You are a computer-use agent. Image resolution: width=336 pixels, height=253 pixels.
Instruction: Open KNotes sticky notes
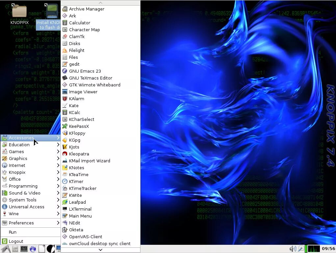click(100, 168)
